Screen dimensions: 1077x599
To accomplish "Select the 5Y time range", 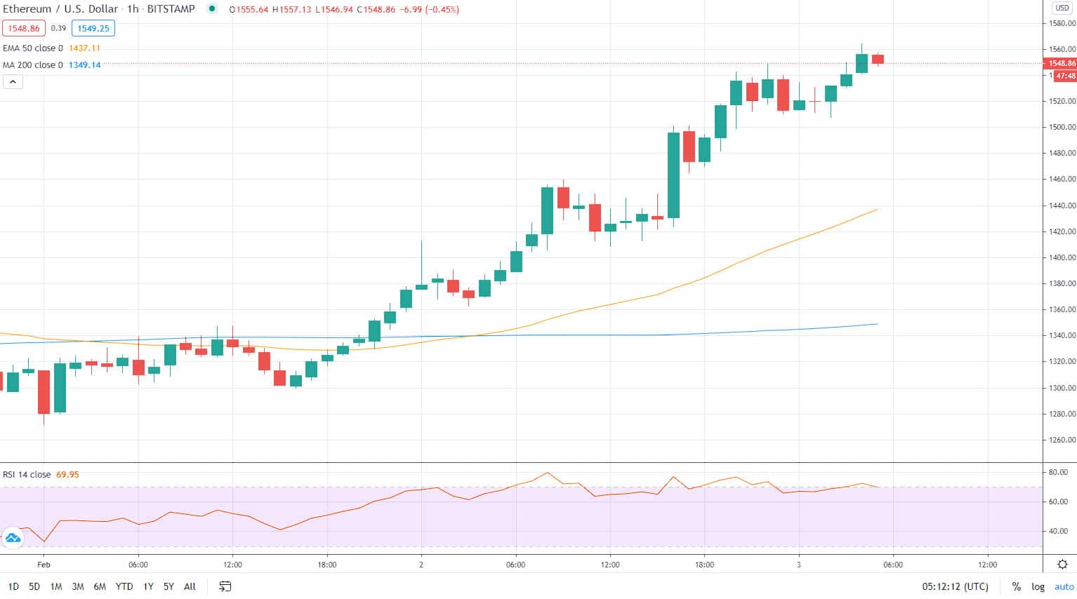I will click(169, 586).
